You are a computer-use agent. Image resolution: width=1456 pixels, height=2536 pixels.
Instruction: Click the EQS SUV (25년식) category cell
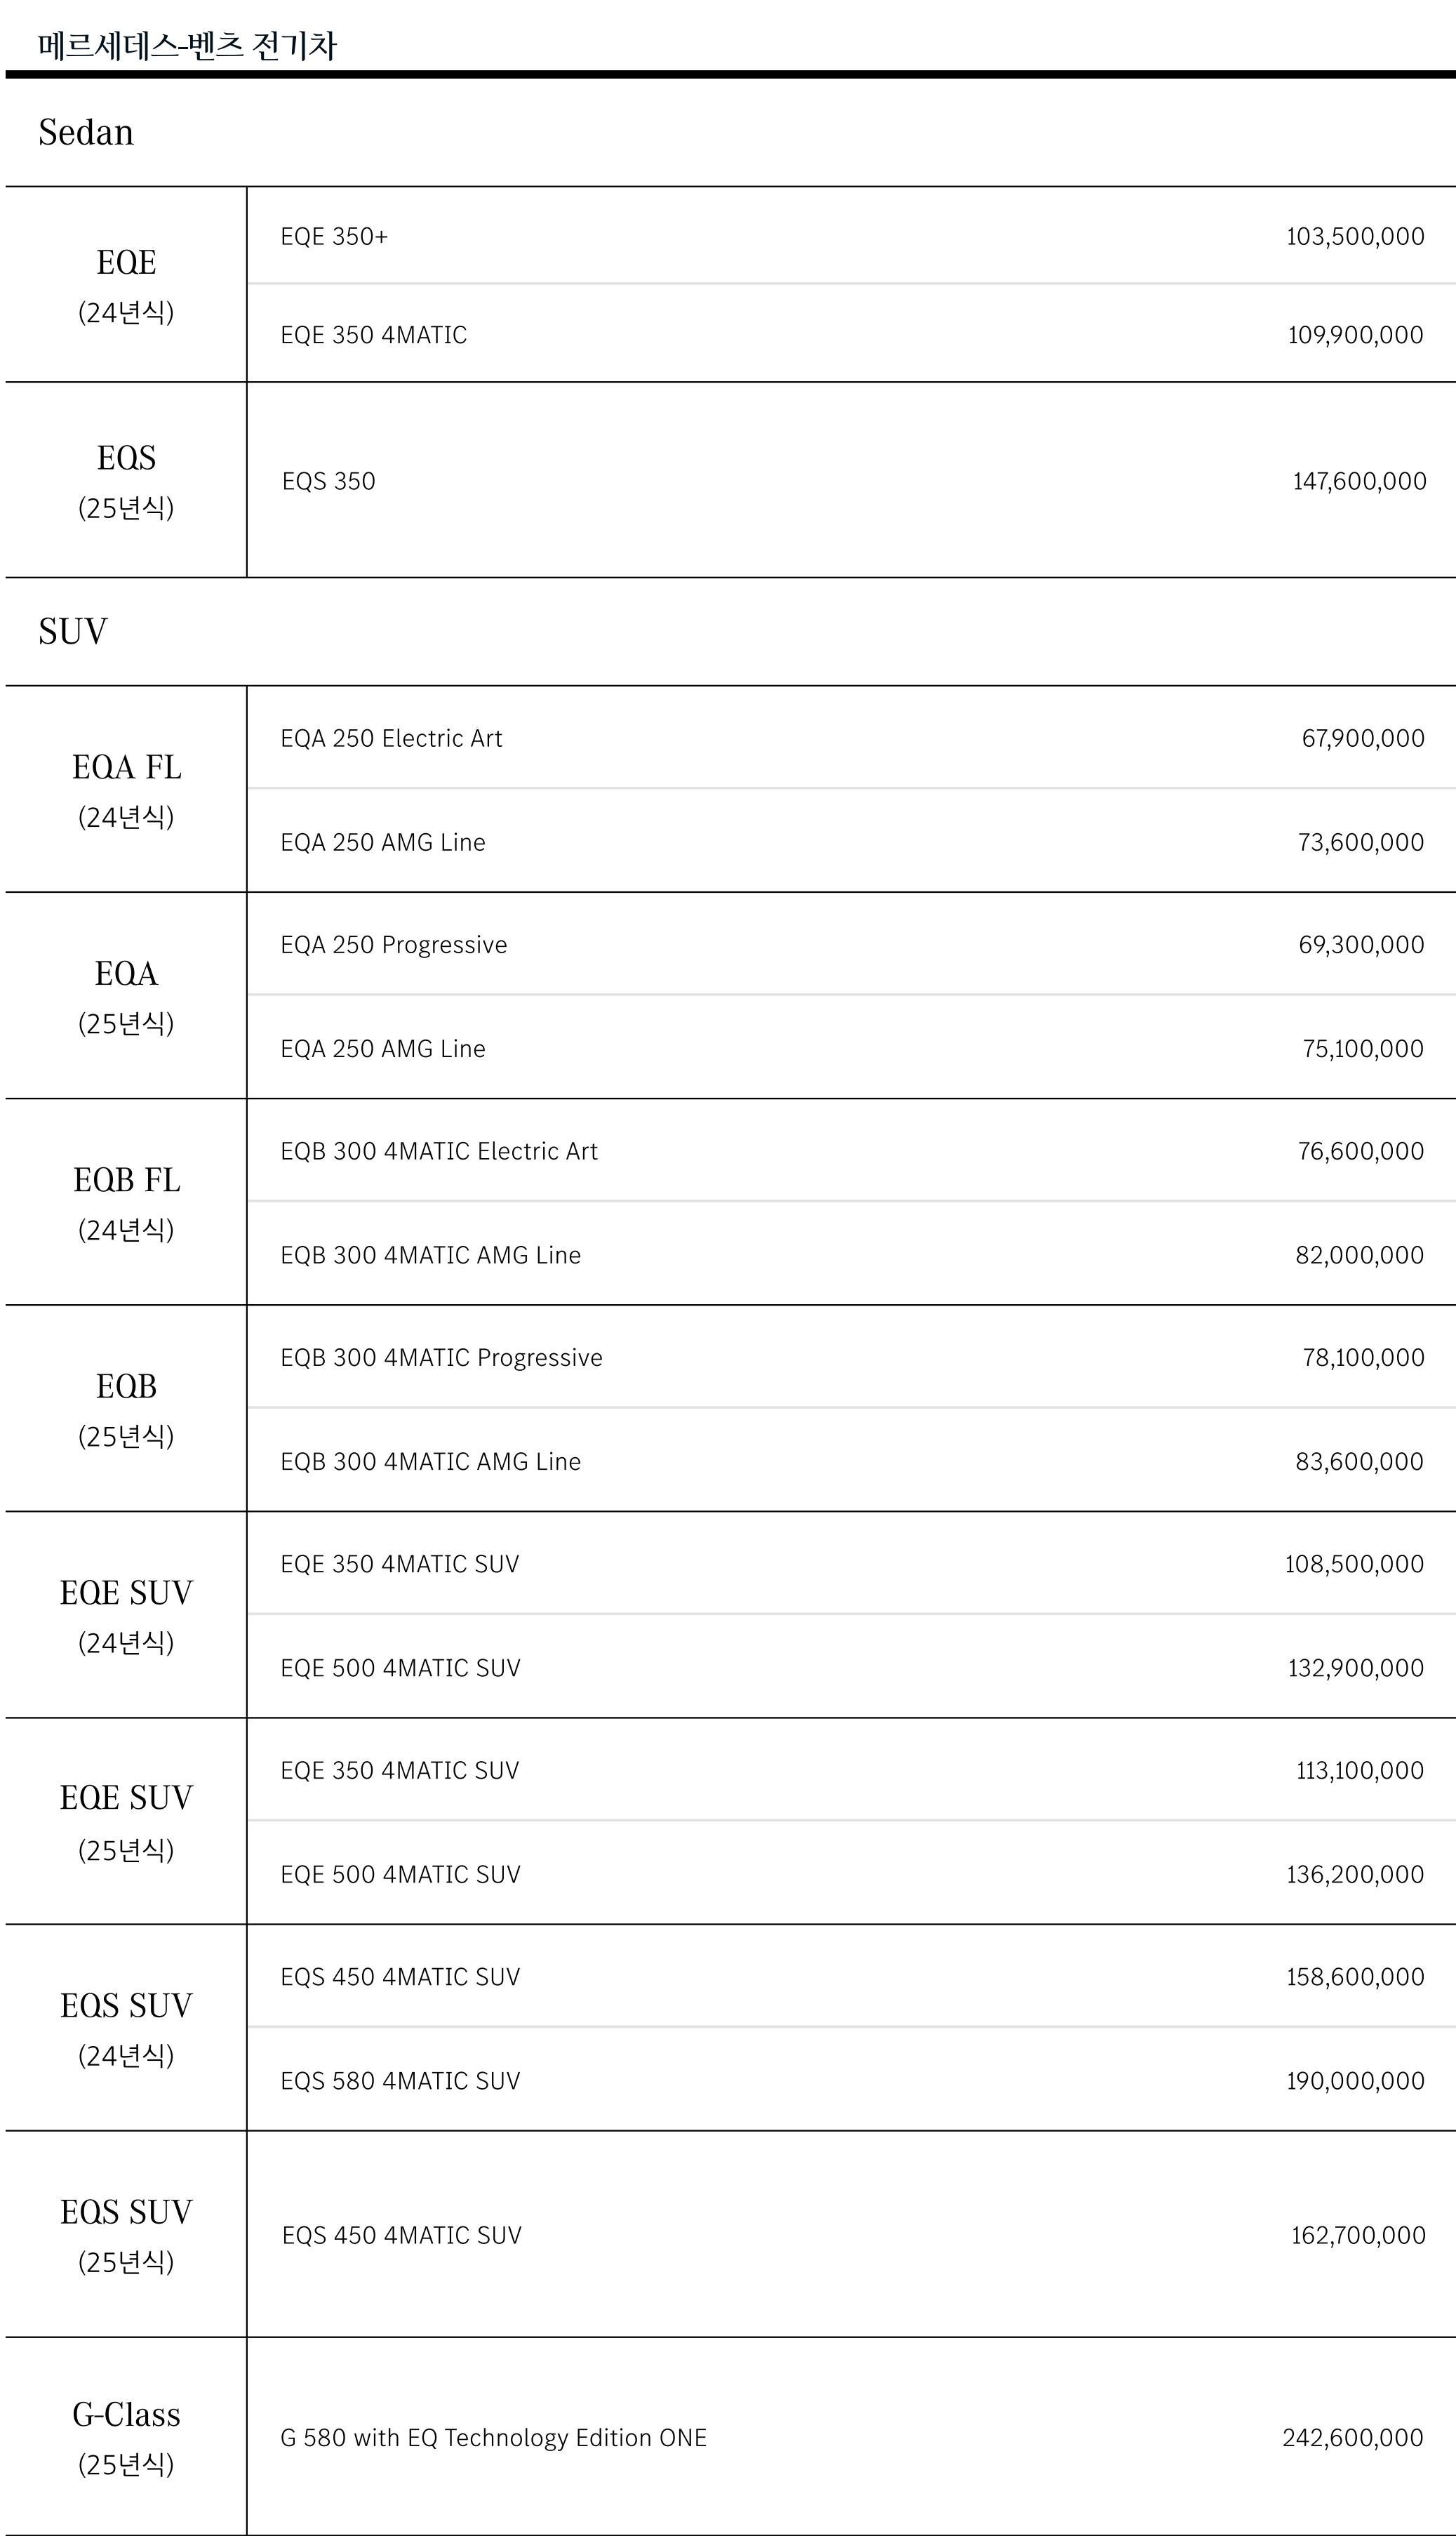126,2234
